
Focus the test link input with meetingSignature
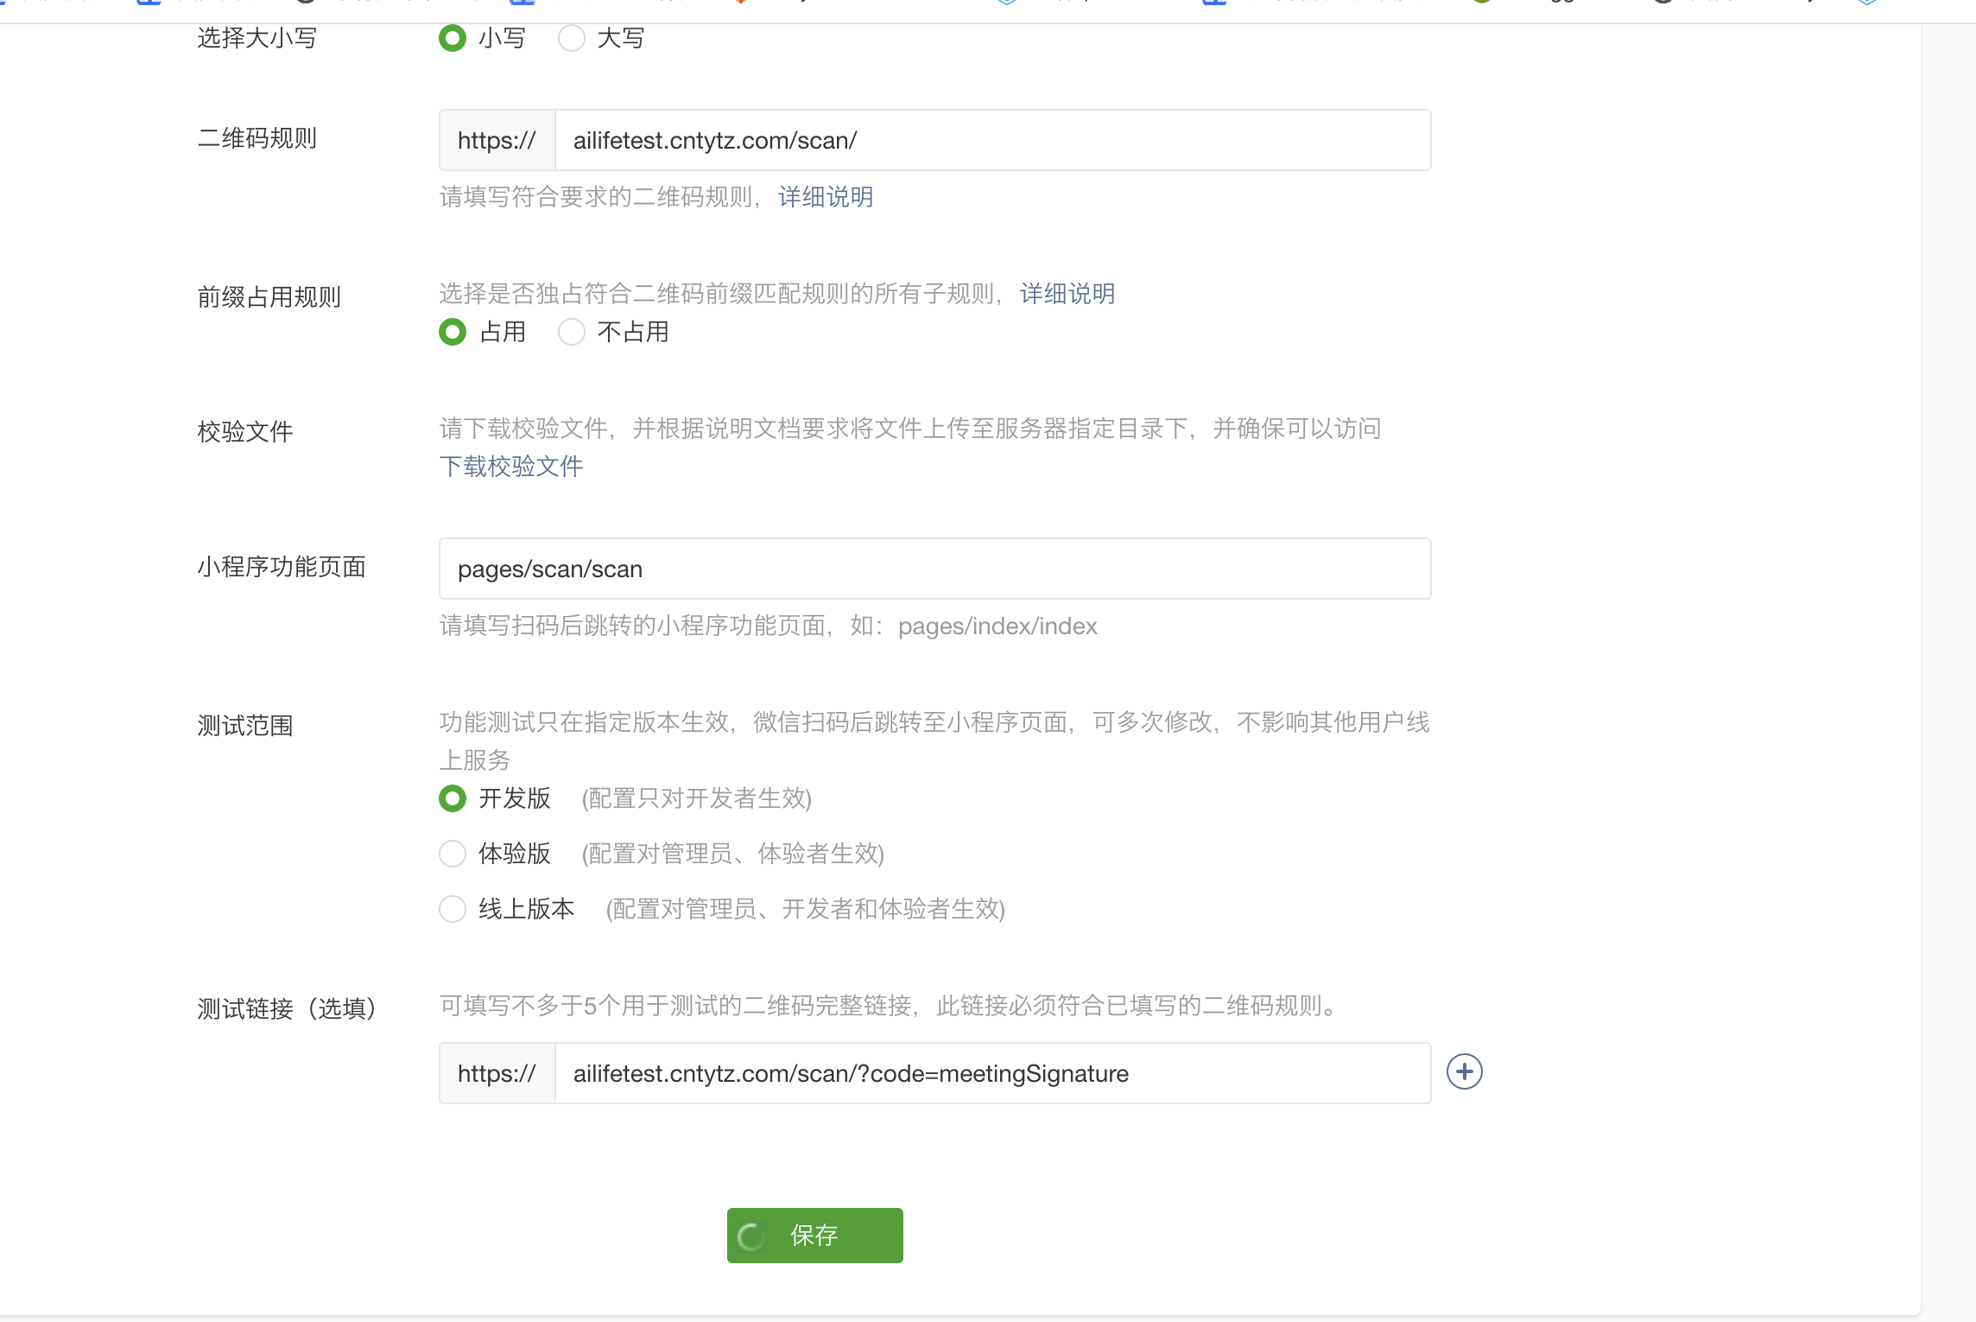click(991, 1073)
